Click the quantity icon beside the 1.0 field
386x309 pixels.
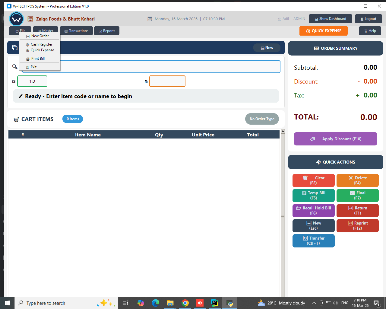pos(14,81)
